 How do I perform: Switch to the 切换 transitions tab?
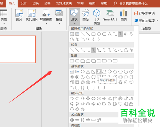coord(36,4)
